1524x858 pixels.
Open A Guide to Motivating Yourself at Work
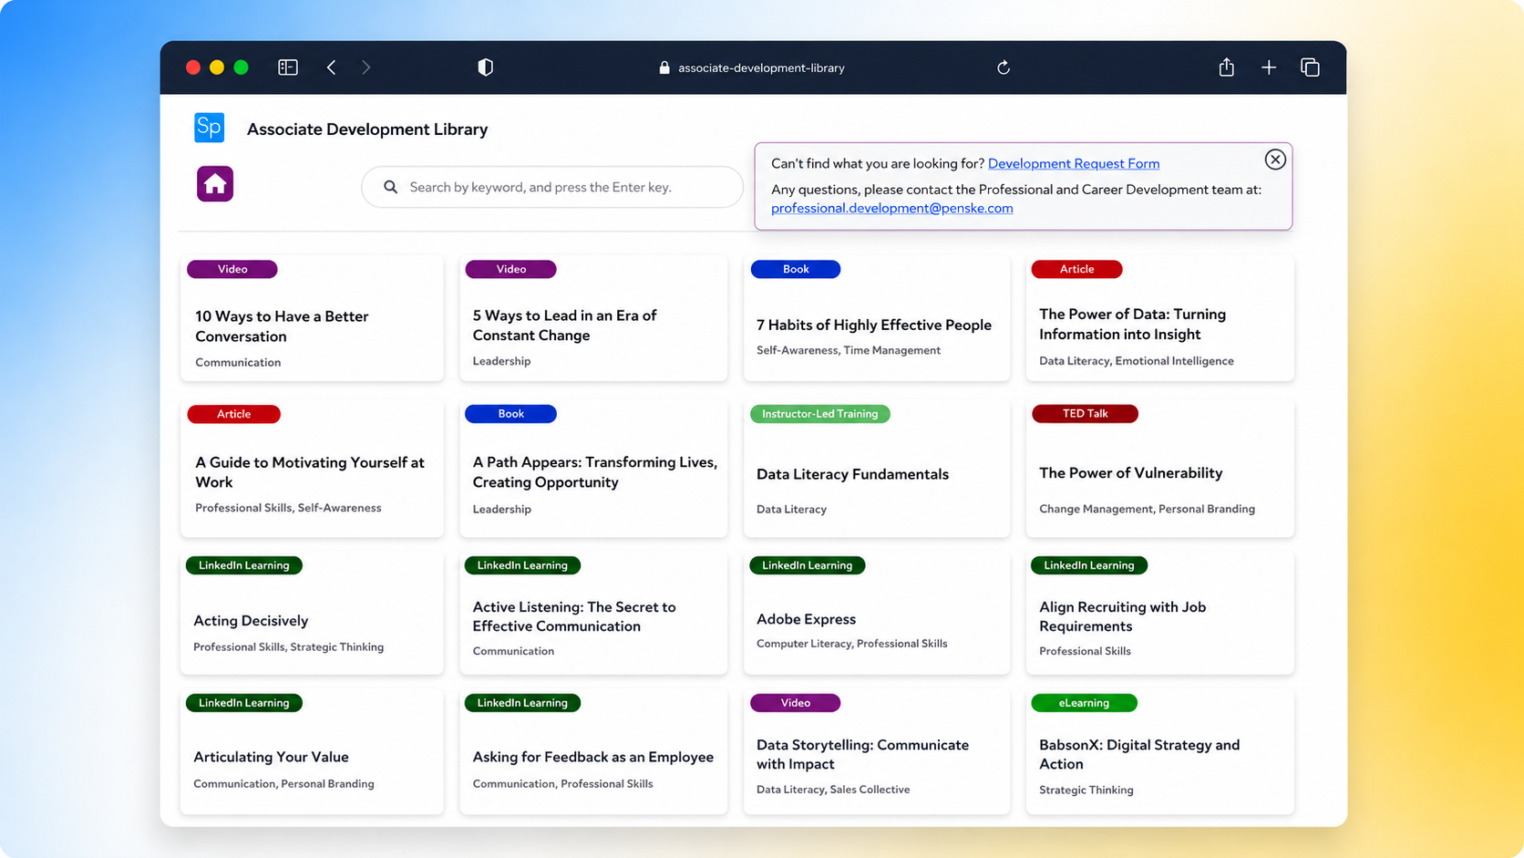click(x=313, y=468)
